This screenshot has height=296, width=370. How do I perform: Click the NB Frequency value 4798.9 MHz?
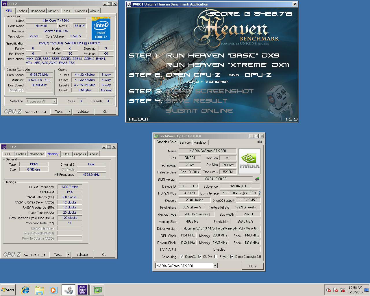(91, 175)
